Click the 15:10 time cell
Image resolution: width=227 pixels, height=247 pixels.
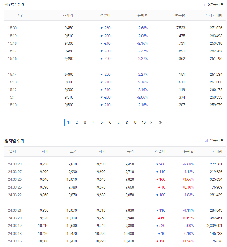12,105
